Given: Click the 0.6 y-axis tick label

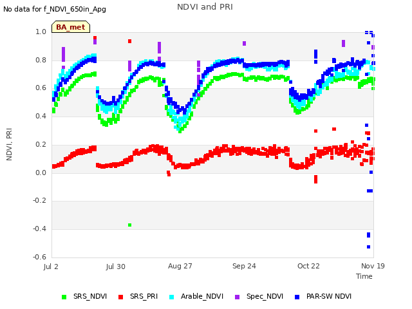Looking at the screenshot, I should click(41, 88).
